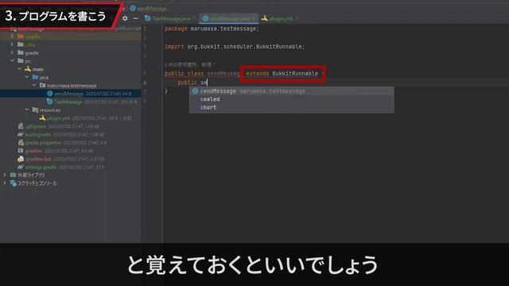509x286 pixels.
Task: Click スクラッチとコンソール icon
Action: pos(13,184)
